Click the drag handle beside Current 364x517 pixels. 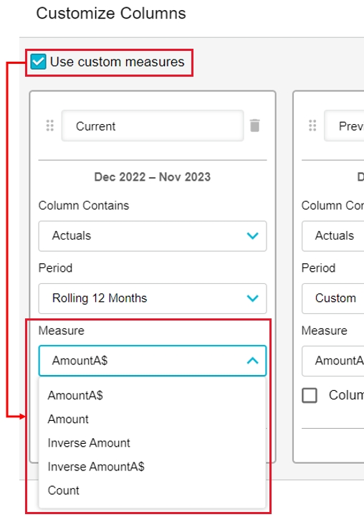click(x=49, y=125)
